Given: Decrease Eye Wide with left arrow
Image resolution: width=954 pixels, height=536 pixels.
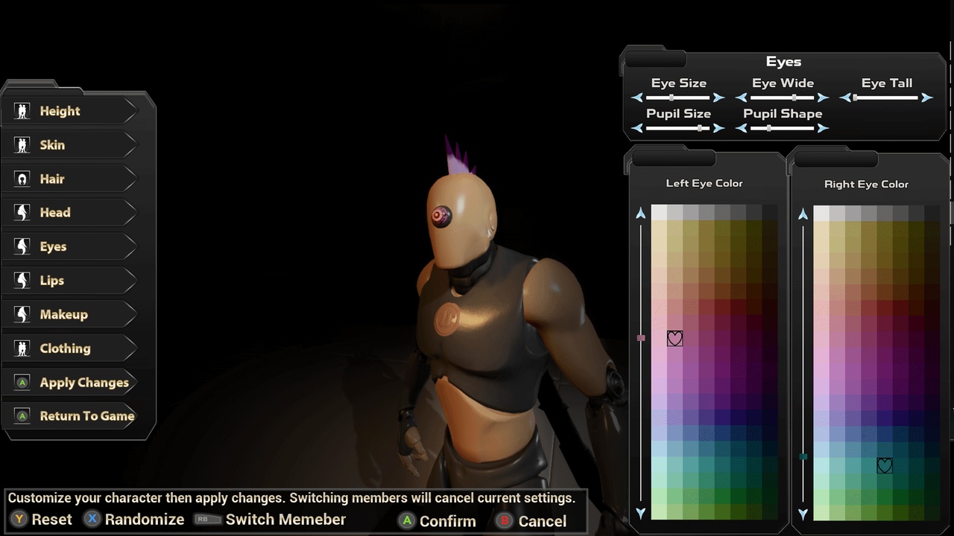Looking at the screenshot, I should pyautogui.click(x=741, y=98).
